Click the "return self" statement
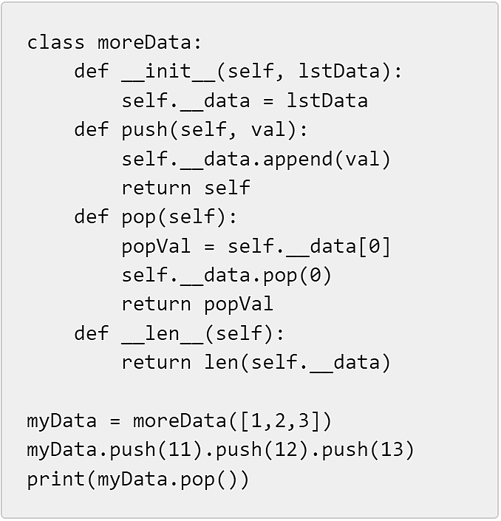Image resolution: width=501 pixels, height=521 pixels. click(x=185, y=188)
